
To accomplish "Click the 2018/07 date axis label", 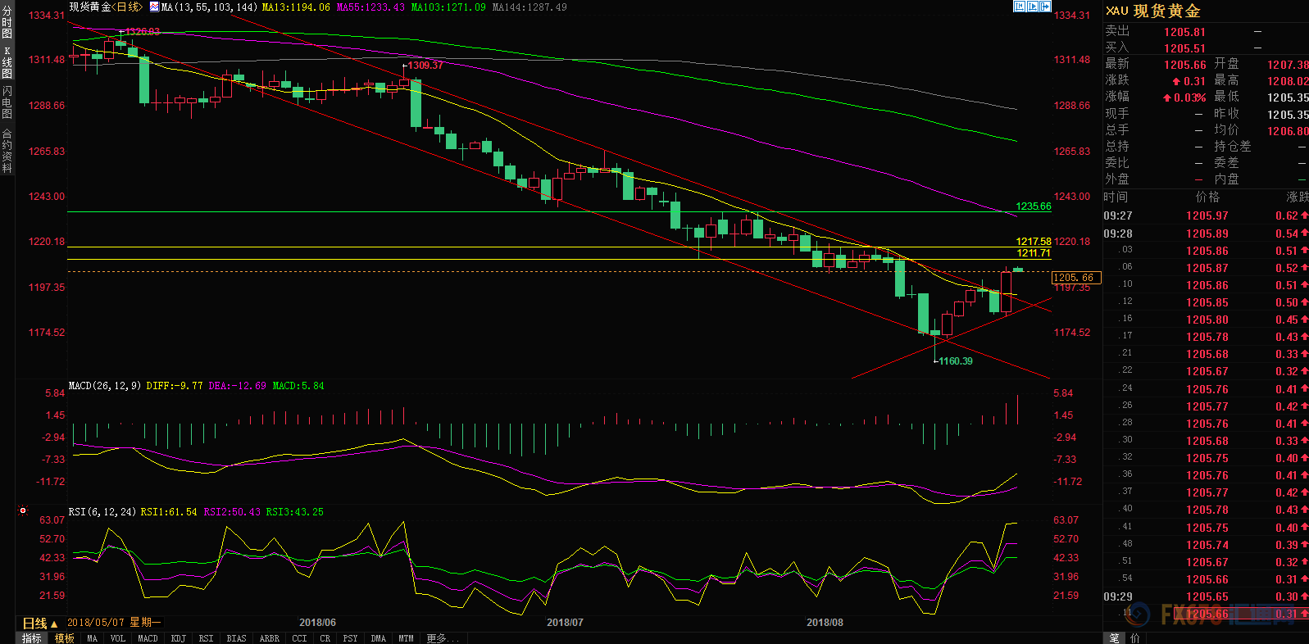I will (x=565, y=623).
